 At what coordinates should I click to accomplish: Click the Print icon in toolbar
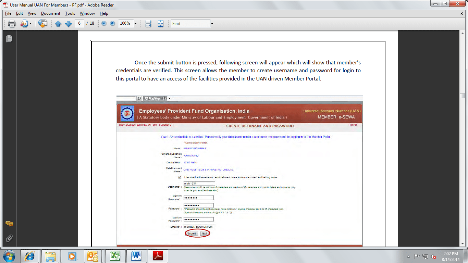point(12,24)
